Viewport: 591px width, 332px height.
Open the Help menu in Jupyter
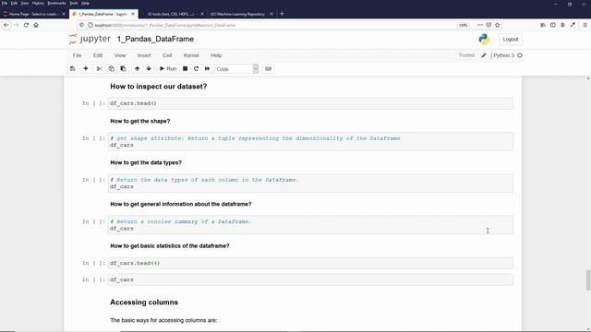point(216,55)
